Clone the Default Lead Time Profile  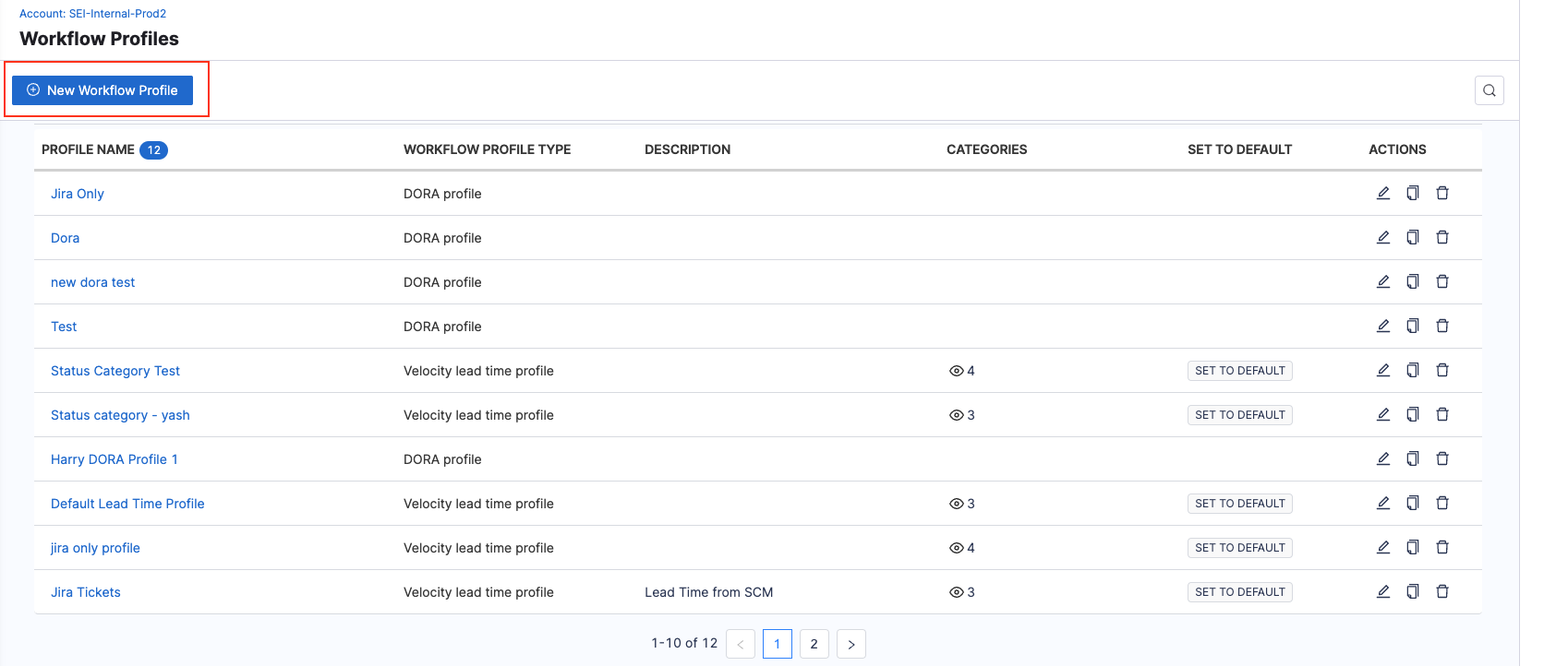pos(1412,503)
